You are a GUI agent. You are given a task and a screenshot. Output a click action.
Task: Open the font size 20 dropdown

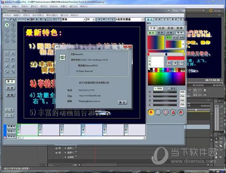coord(93,19)
